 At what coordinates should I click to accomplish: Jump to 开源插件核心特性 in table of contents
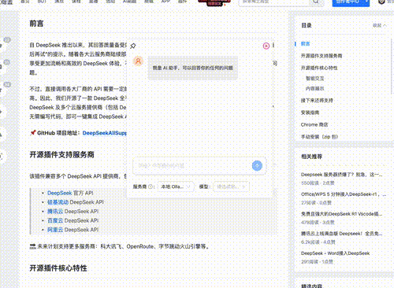[x=319, y=68]
